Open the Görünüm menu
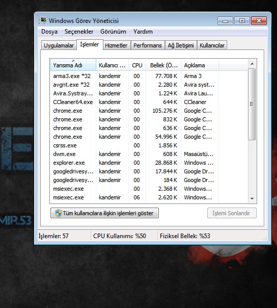The width and height of the screenshot is (277, 308). pyautogui.click(x=113, y=32)
